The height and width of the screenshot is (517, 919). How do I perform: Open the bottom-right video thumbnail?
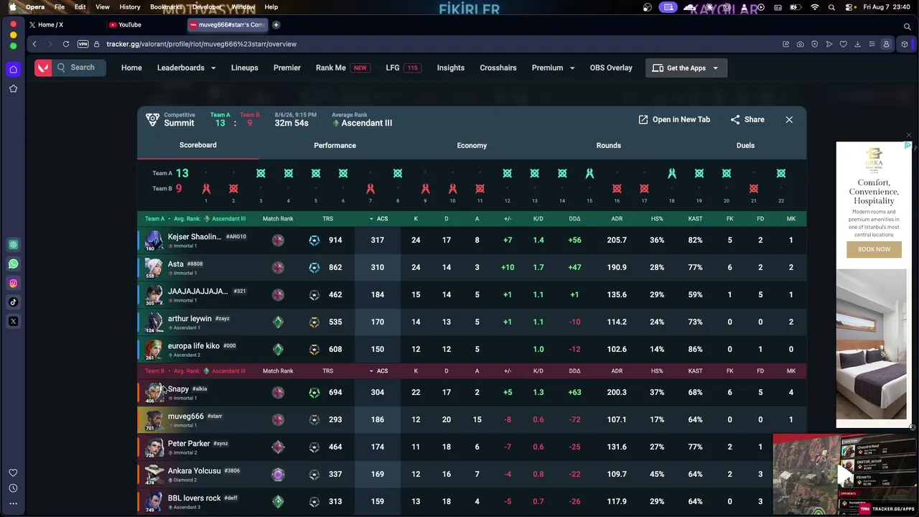tap(845, 474)
